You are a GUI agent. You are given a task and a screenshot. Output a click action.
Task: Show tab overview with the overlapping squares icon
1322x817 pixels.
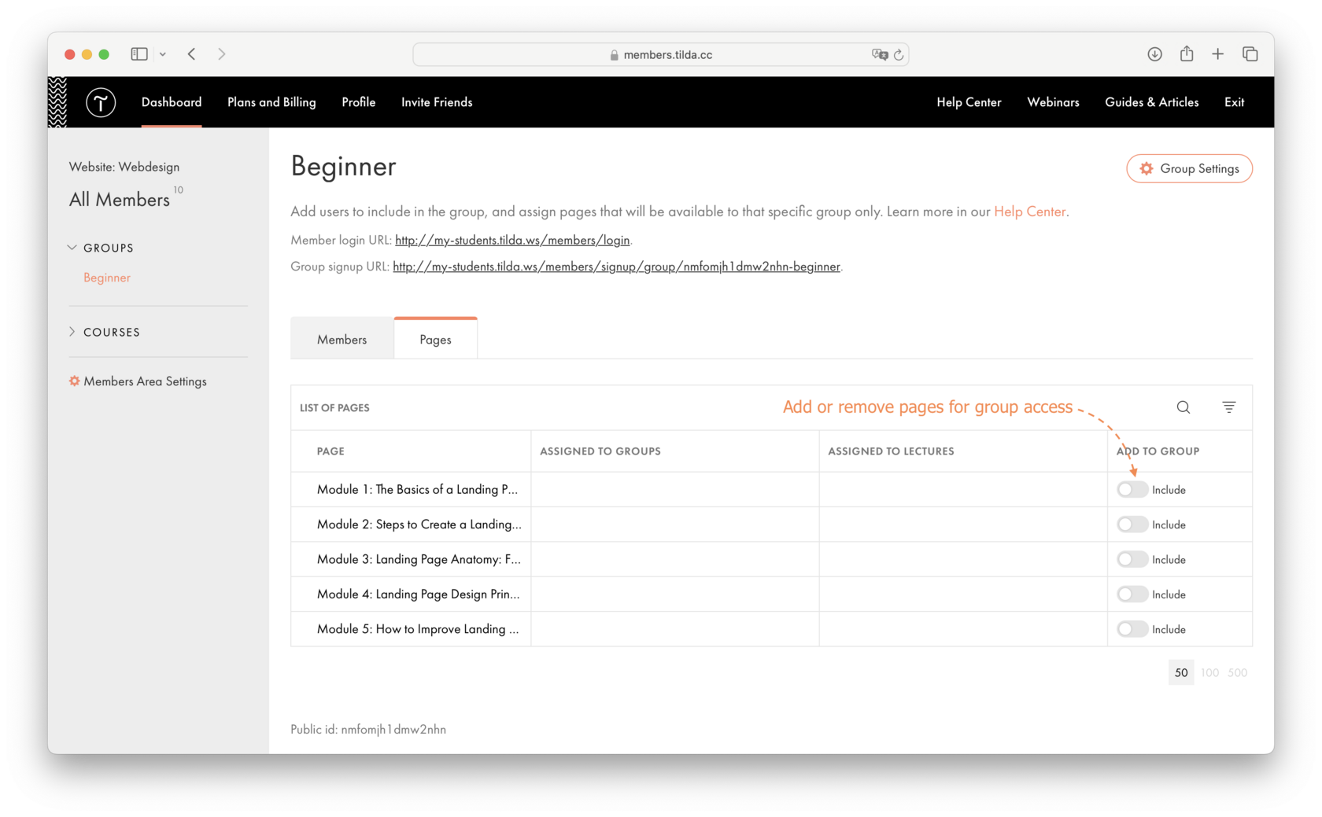1250,53
